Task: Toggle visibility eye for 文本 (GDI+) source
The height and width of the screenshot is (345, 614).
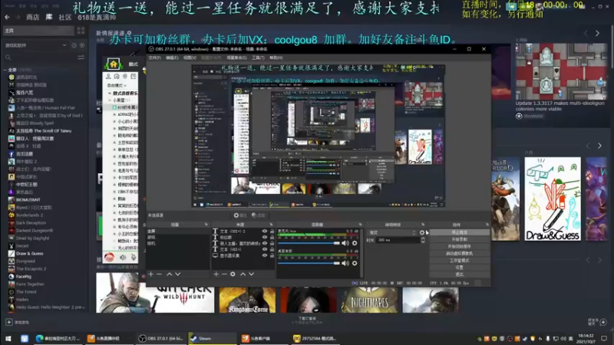Action: click(x=265, y=250)
